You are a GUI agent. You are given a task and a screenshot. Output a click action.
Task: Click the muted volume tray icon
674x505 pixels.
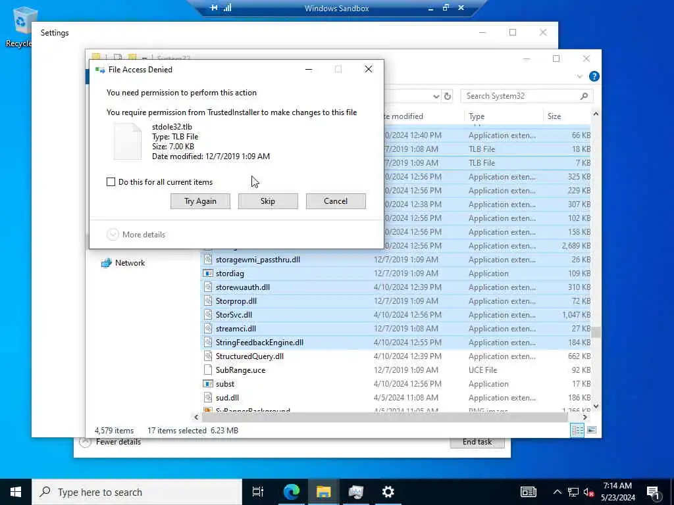[589, 492]
